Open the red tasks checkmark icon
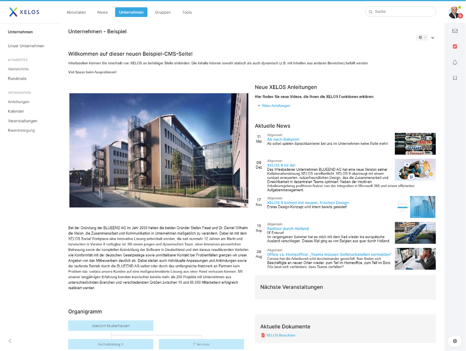This screenshot has height=351, width=466. [455, 46]
